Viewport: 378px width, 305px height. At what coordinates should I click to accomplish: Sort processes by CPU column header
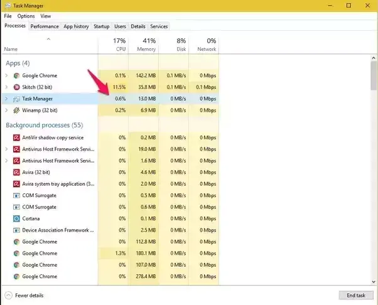pyautogui.click(x=113, y=45)
